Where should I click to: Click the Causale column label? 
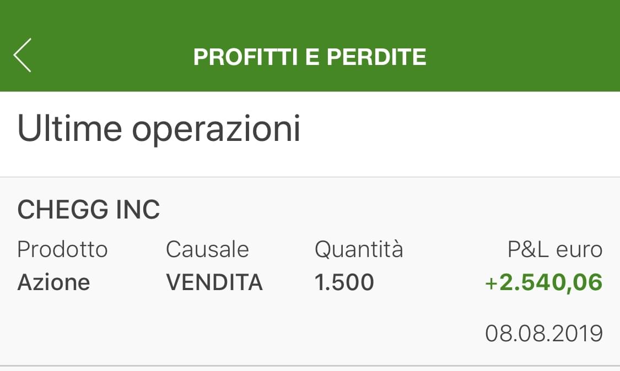coord(207,249)
